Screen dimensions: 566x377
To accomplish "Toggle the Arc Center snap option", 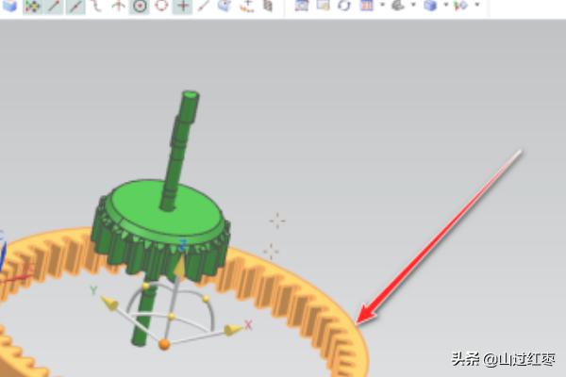I will coord(140,6).
